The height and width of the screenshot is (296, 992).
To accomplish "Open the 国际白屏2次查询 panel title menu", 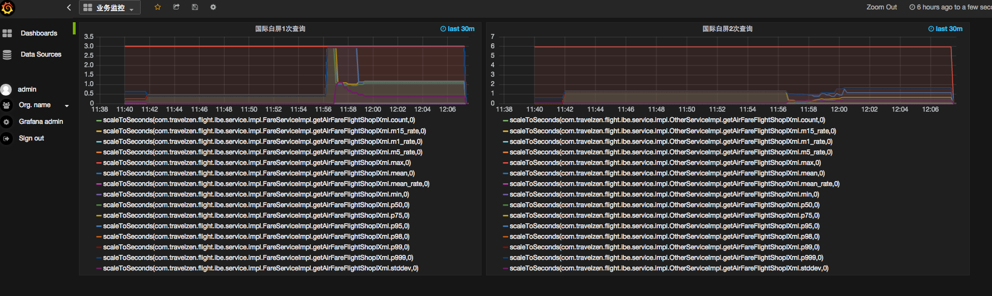I will tap(727, 29).
